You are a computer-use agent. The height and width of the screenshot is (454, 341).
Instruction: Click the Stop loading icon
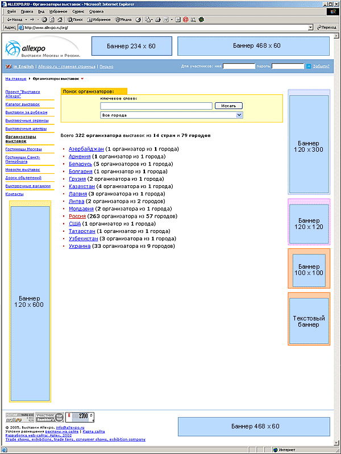[44, 20]
